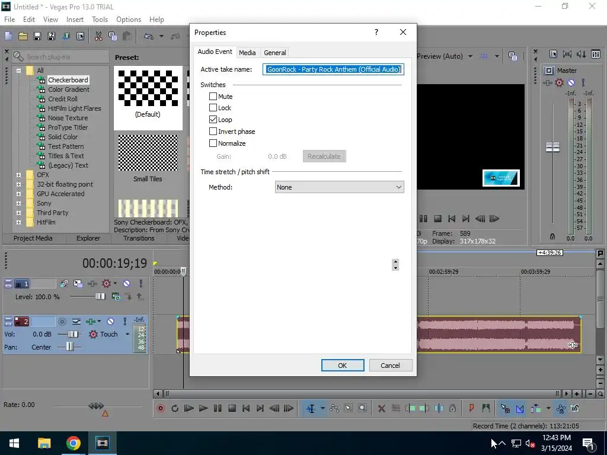
Task: Click the Copy icon in main toolbar
Action: point(113,36)
